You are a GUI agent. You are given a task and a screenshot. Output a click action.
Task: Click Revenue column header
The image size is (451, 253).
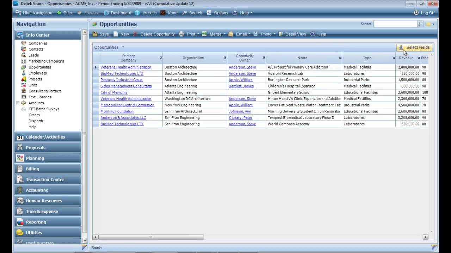tap(406, 58)
